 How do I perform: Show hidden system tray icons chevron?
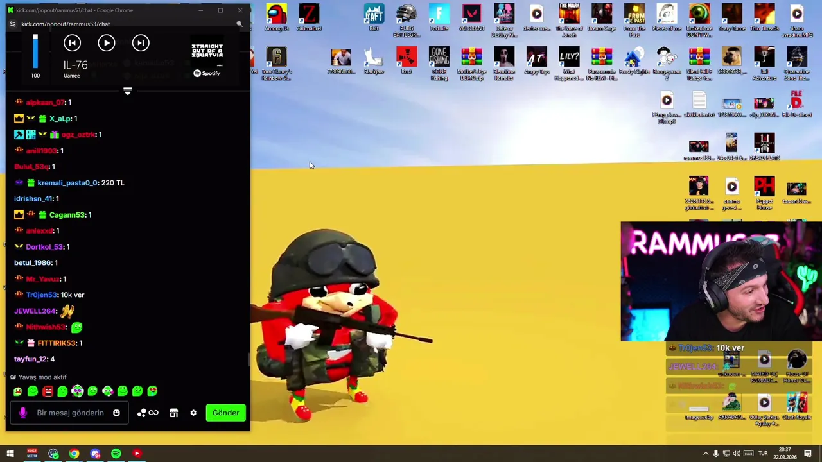coord(705,454)
